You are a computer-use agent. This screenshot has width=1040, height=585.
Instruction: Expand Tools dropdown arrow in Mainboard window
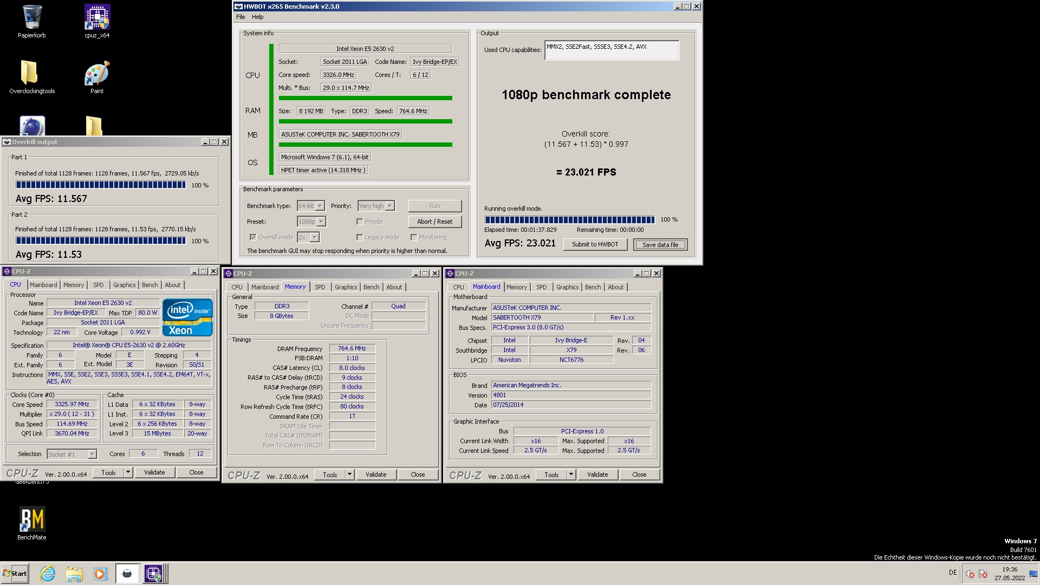point(571,474)
